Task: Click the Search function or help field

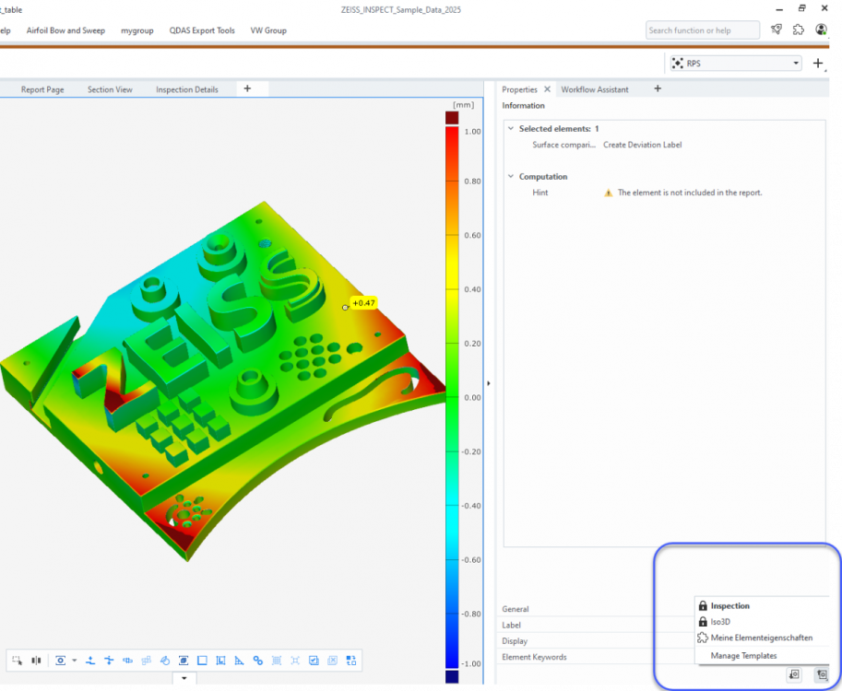Action: tap(702, 30)
